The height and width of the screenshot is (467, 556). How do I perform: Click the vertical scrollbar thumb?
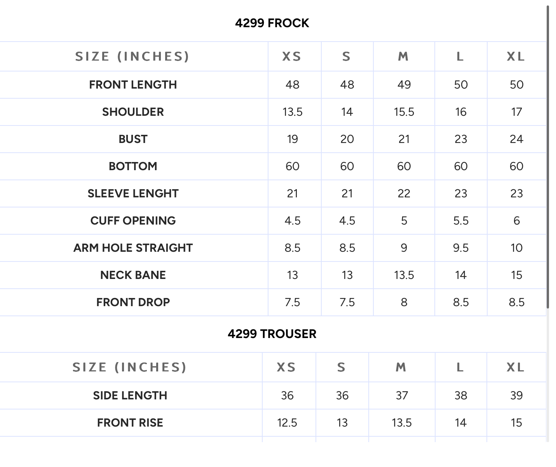tap(548, 157)
